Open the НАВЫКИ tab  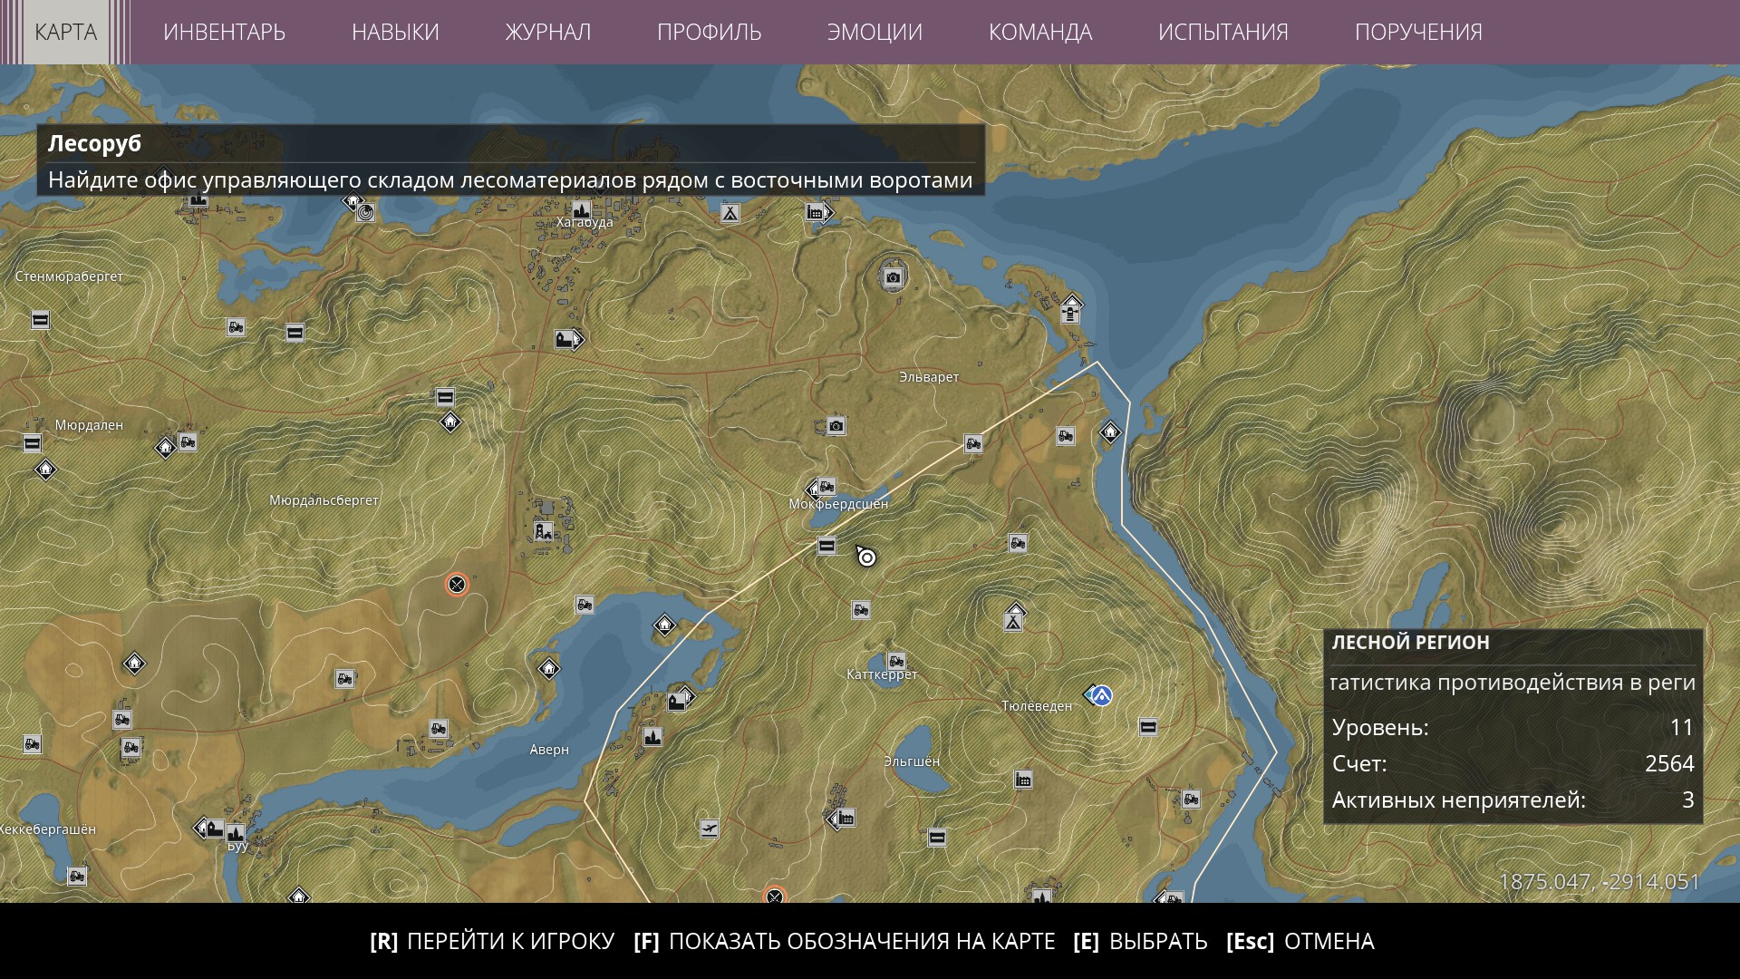tap(395, 32)
